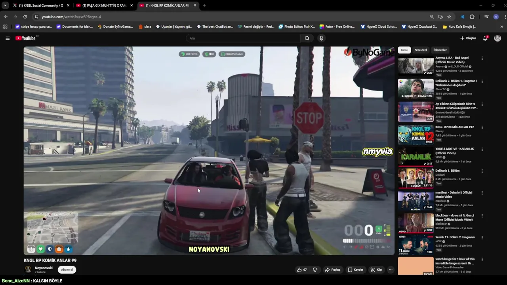Open the browser extensions puzzle icon
Image resolution: width=507 pixels, height=285 pixels.
[x=472, y=17]
